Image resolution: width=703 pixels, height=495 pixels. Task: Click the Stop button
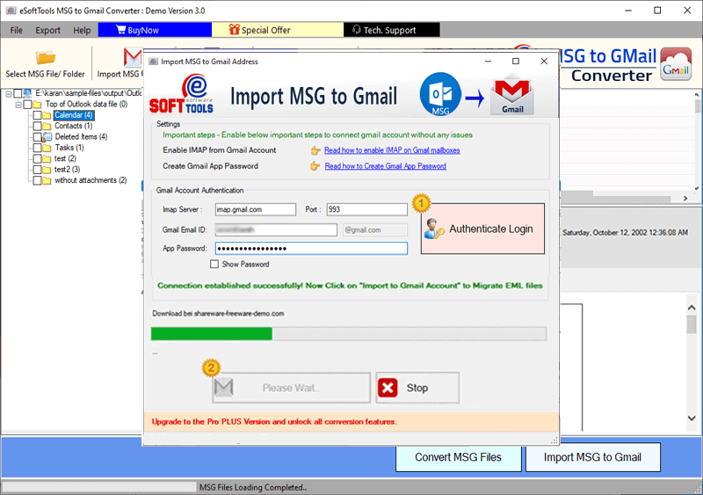(417, 388)
